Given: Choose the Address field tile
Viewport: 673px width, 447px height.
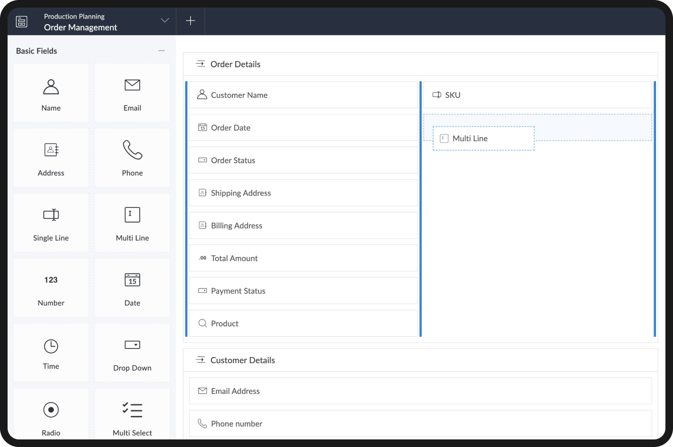Looking at the screenshot, I should [x=51, y=158].
